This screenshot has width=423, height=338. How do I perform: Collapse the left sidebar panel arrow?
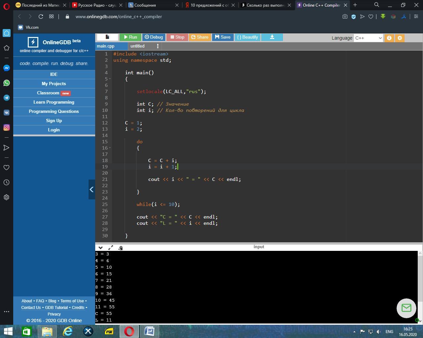(92, 189)
